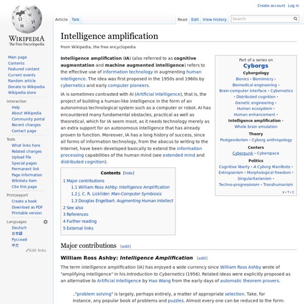Jump to 3 References in Contents
The height and width of the screenshot is (304, 304).
tap(75, 214)
